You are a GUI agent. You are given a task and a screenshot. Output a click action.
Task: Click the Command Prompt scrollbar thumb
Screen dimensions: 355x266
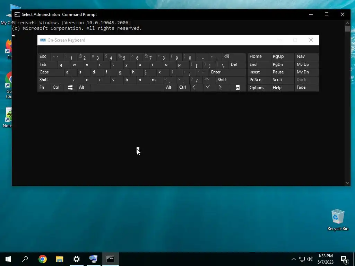coord(347,28)
